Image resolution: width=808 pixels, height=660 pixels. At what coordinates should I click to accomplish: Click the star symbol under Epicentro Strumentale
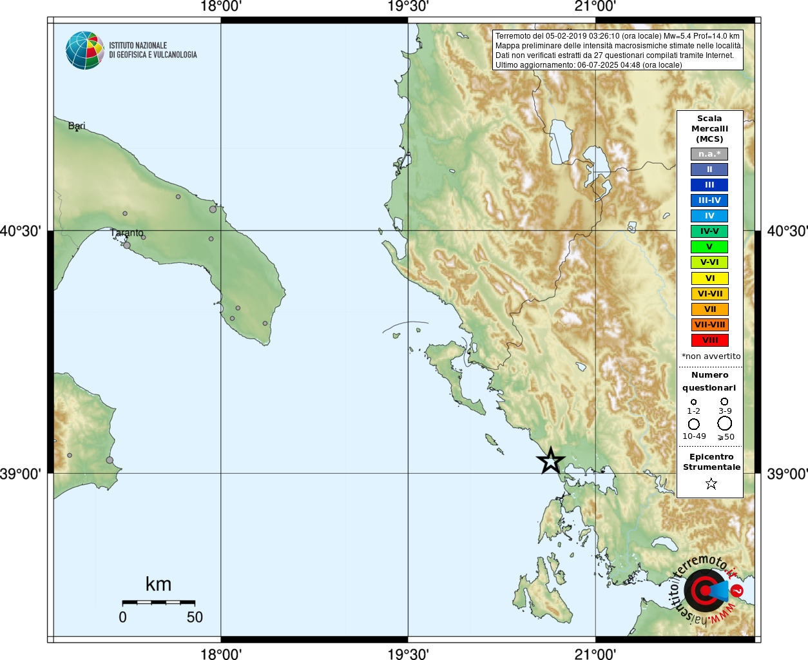711,483
